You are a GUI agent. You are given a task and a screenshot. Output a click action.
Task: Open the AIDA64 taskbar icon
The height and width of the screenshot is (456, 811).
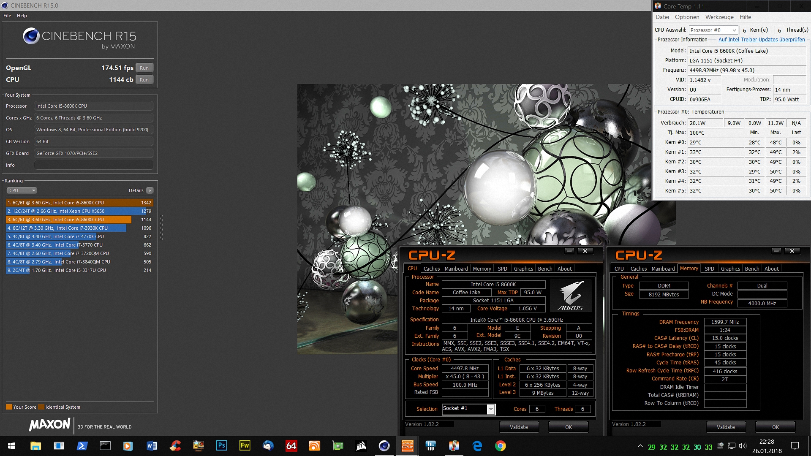click(x=291, y=446)
